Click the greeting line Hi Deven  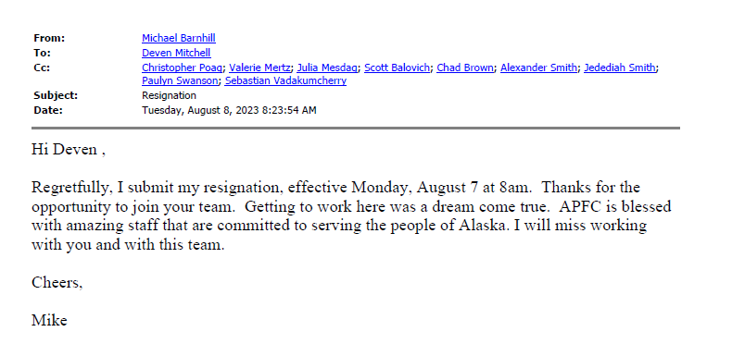[69, 150]
